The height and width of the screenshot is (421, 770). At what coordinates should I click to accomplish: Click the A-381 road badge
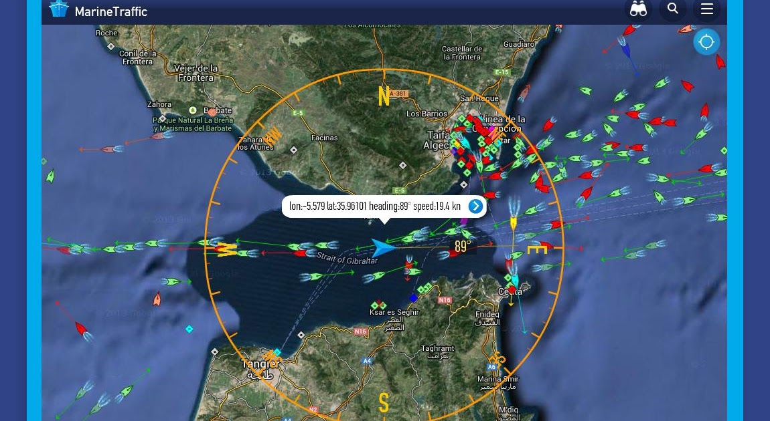pos(398,94)
